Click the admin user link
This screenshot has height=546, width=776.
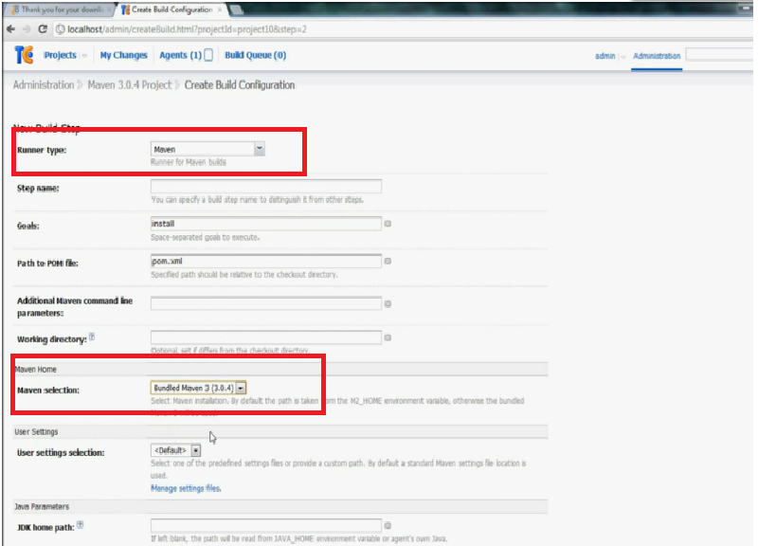tap(605, 56)
